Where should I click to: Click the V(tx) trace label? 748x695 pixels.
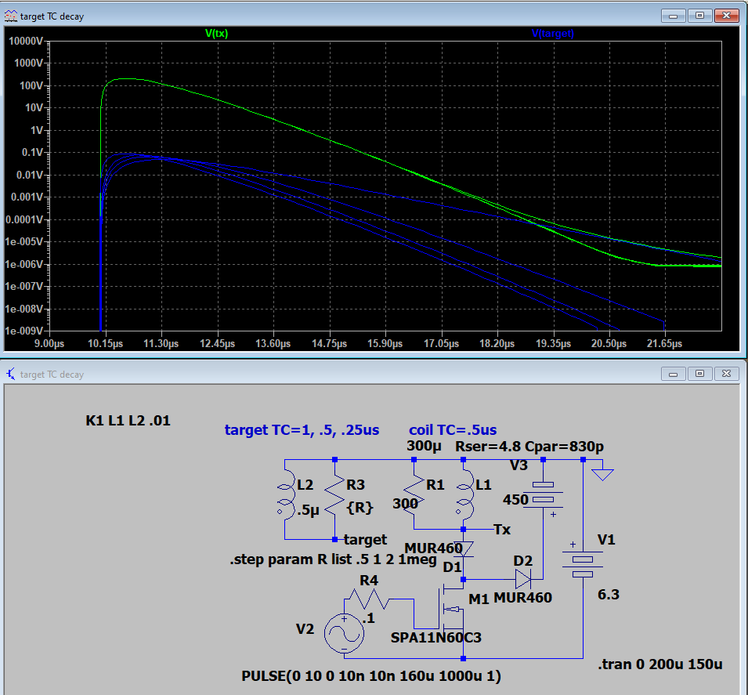(217, 34)
